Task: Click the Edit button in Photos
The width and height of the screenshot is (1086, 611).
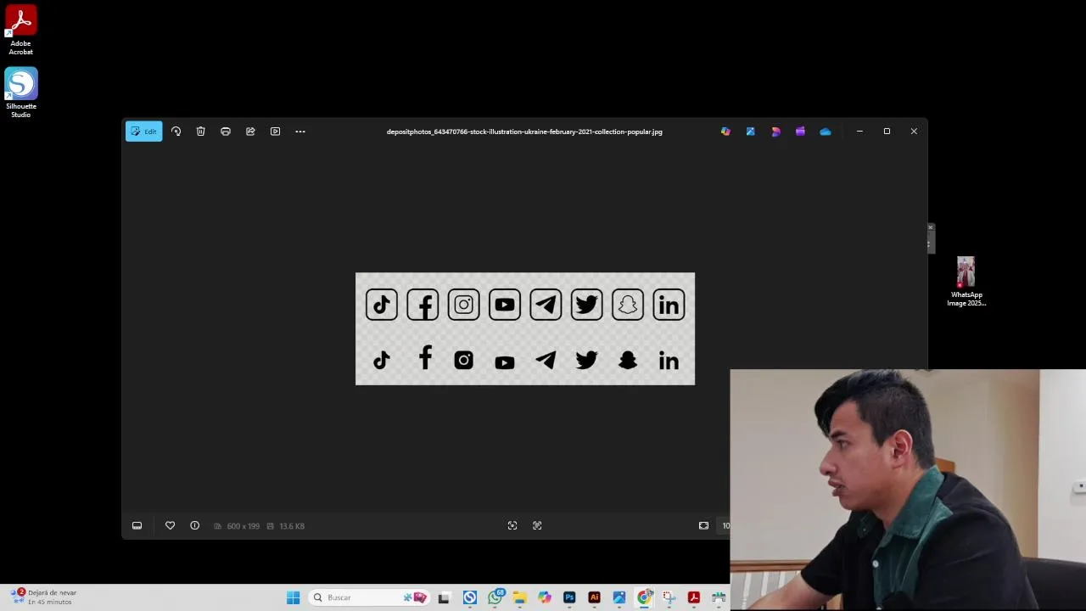Action: [143, 132]
